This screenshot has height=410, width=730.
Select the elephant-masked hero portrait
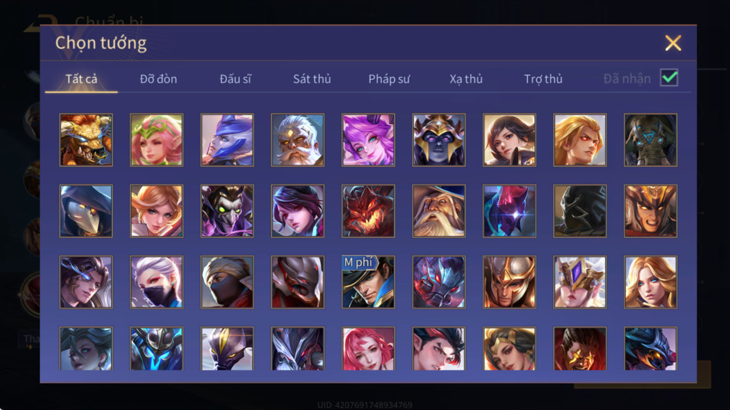coord(651,140)
